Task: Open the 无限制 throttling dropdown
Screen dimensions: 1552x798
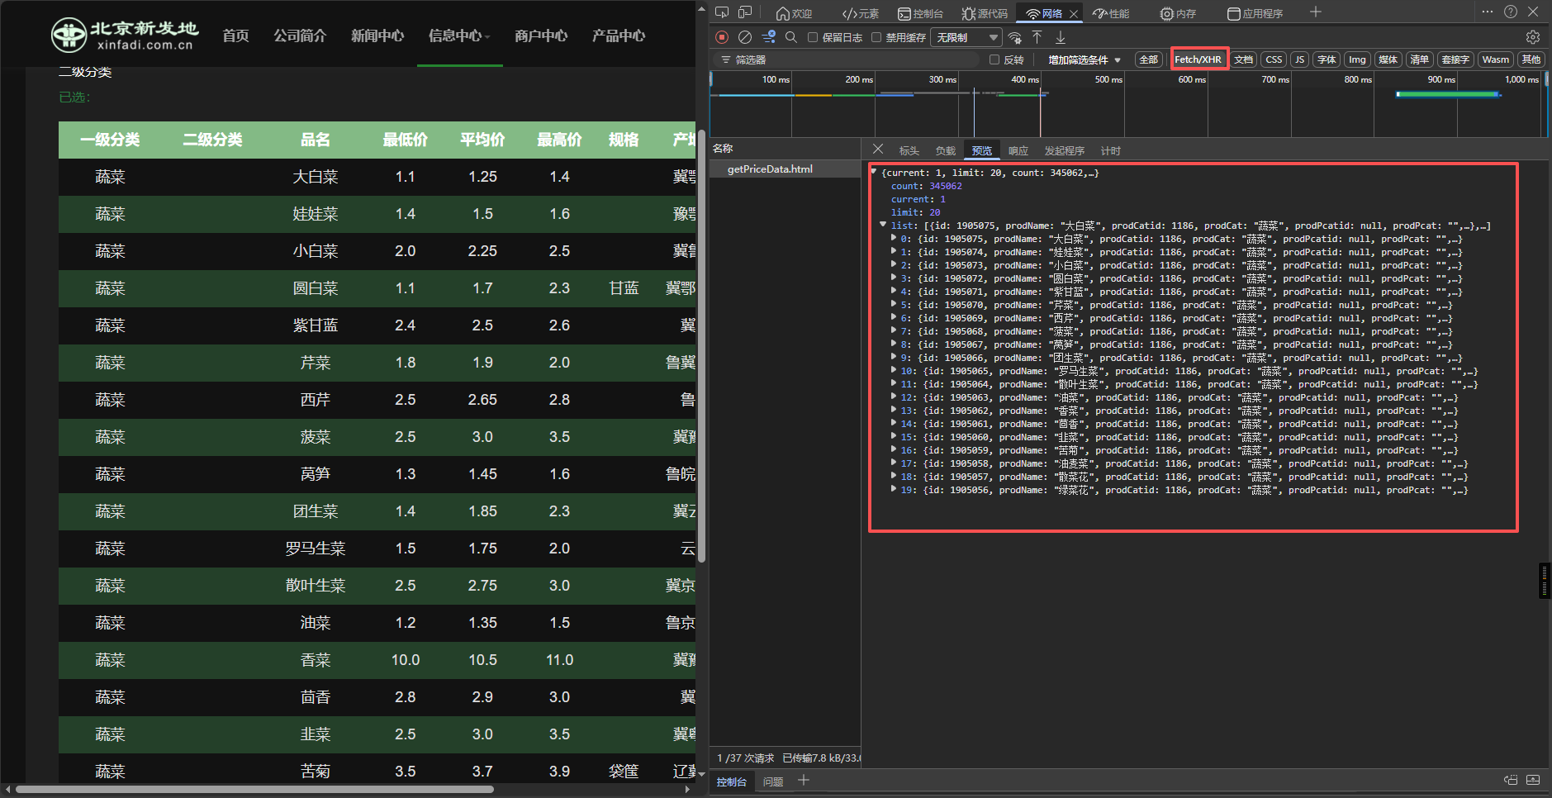Action: (x=966, y=37)
